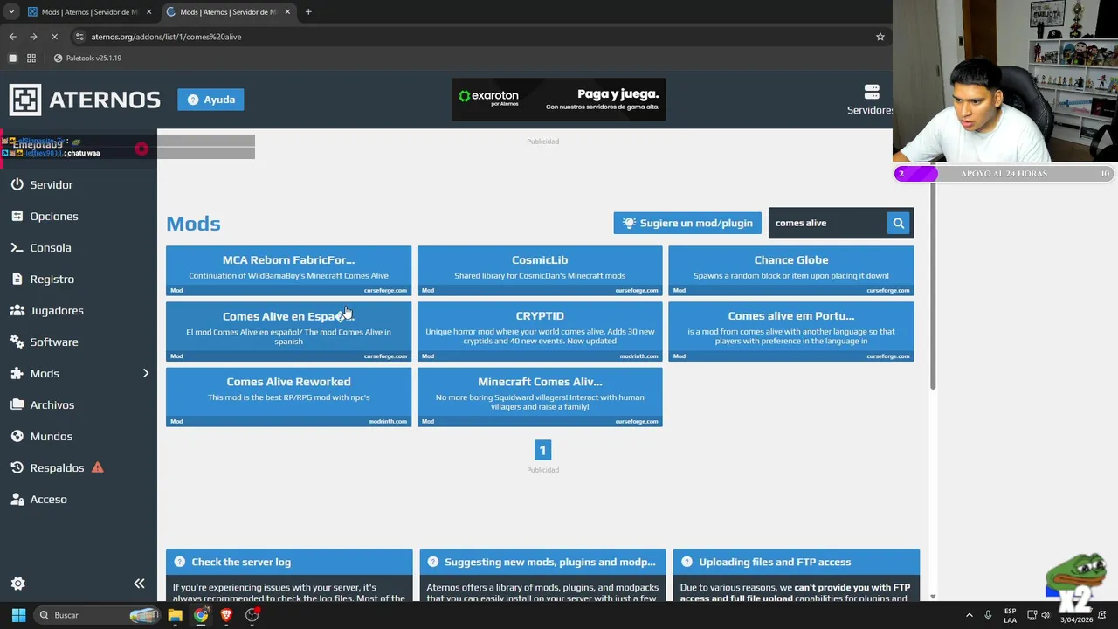Click Sugiere un mod/plugin button
This screenshot has height=629, width=1118.
(x=687, y=223)
